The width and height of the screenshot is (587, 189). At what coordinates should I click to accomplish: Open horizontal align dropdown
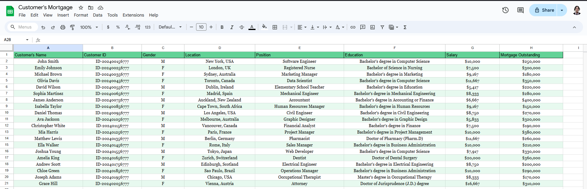point(302,27)
